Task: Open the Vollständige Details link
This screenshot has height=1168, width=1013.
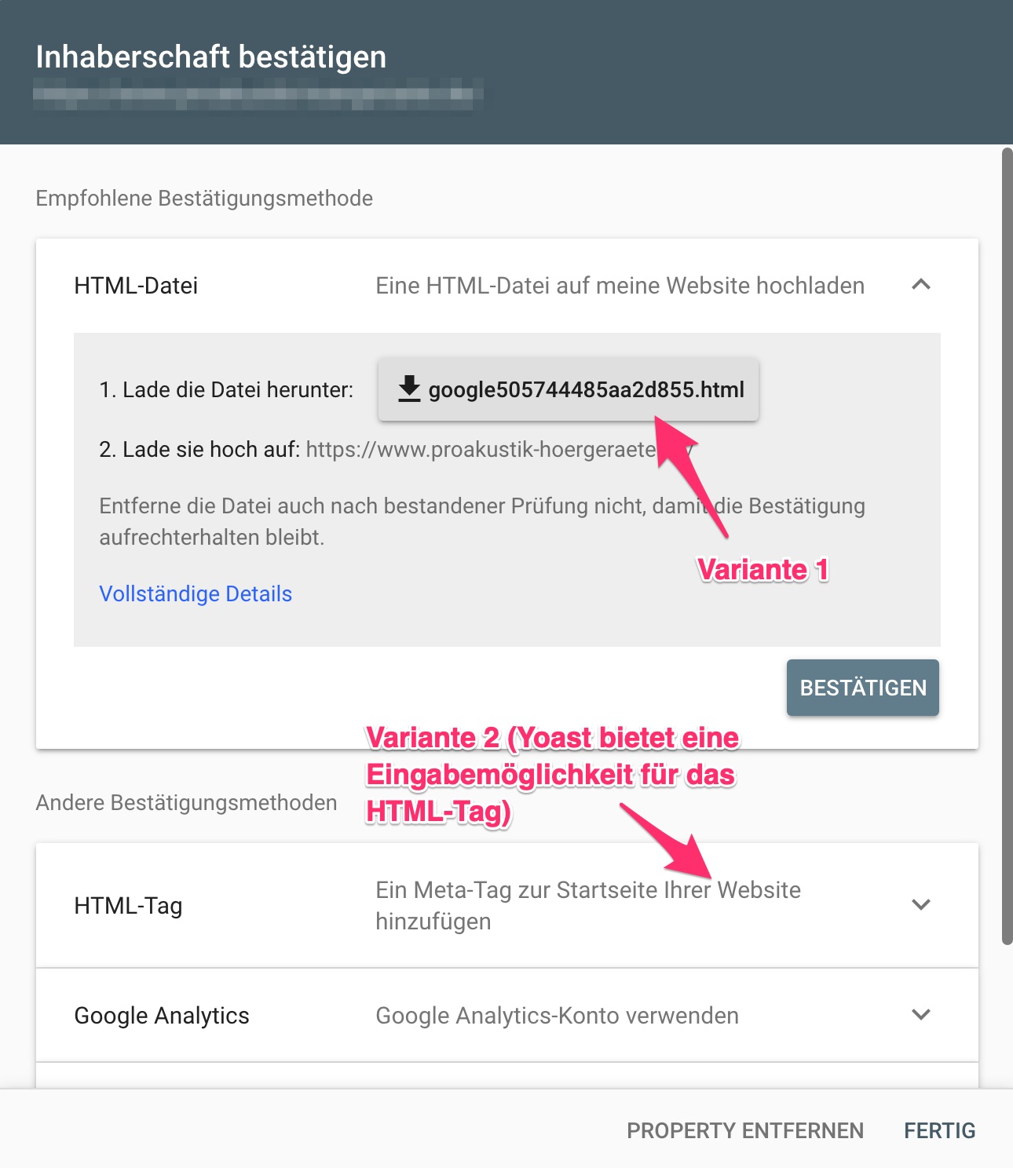Action: (x=196, y=594)
